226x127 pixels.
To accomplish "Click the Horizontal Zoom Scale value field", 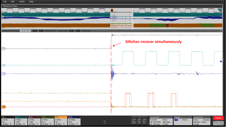I will click(x=25, y=31).
